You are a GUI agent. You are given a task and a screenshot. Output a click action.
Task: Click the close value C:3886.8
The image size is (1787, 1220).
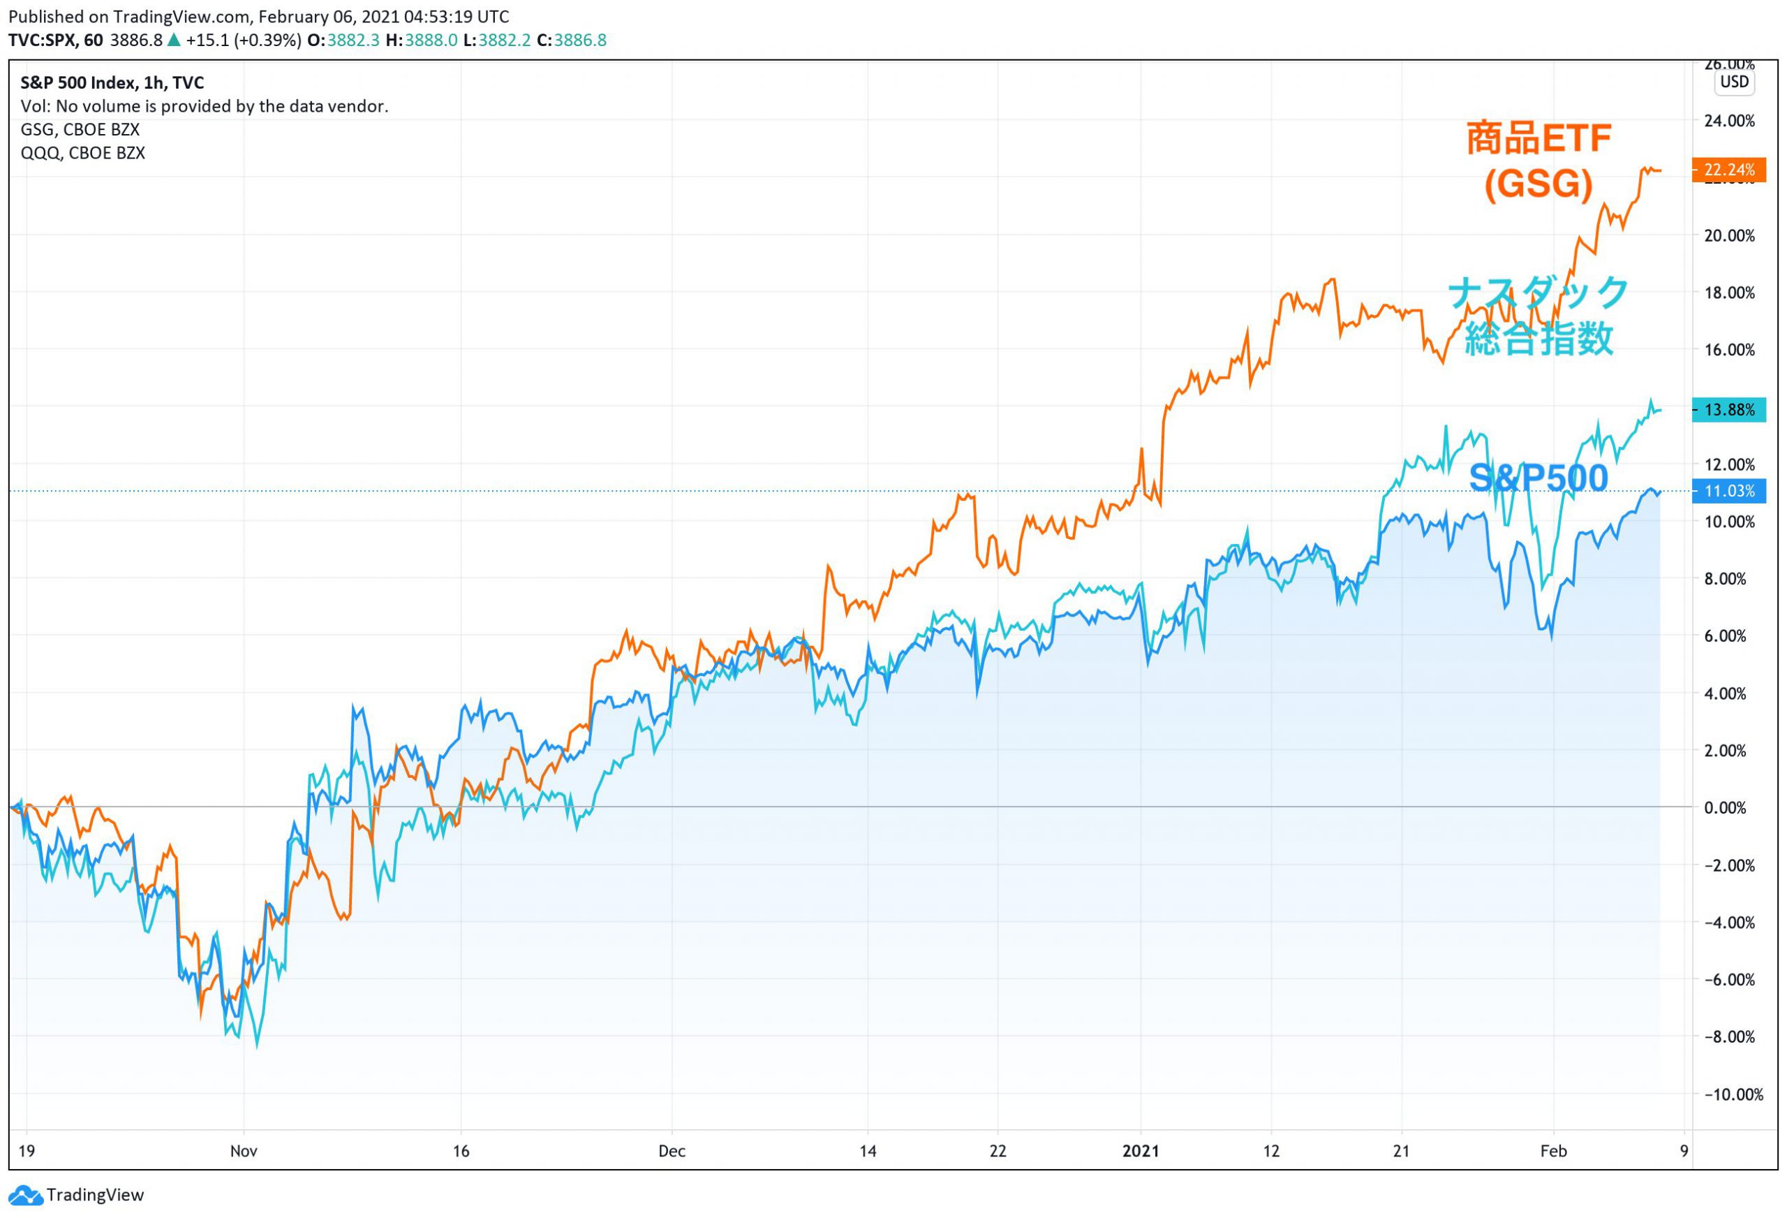pyautogui.click(x=571, y=40)
